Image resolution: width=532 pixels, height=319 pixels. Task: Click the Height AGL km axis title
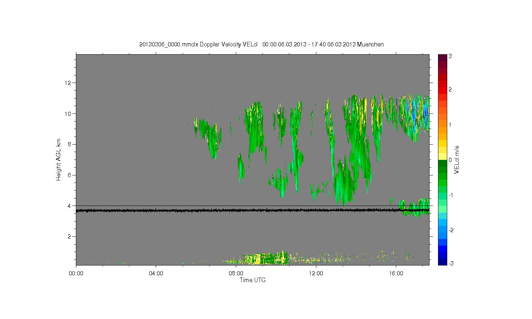pos(59,159)
